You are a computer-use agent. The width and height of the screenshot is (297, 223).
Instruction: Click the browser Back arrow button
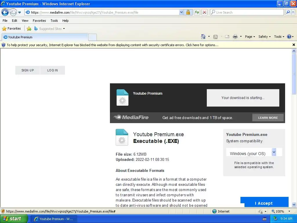(5, 12)
